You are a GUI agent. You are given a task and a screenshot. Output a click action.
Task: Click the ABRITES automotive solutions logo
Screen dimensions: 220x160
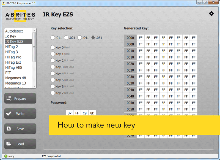[x=20, y=16]
